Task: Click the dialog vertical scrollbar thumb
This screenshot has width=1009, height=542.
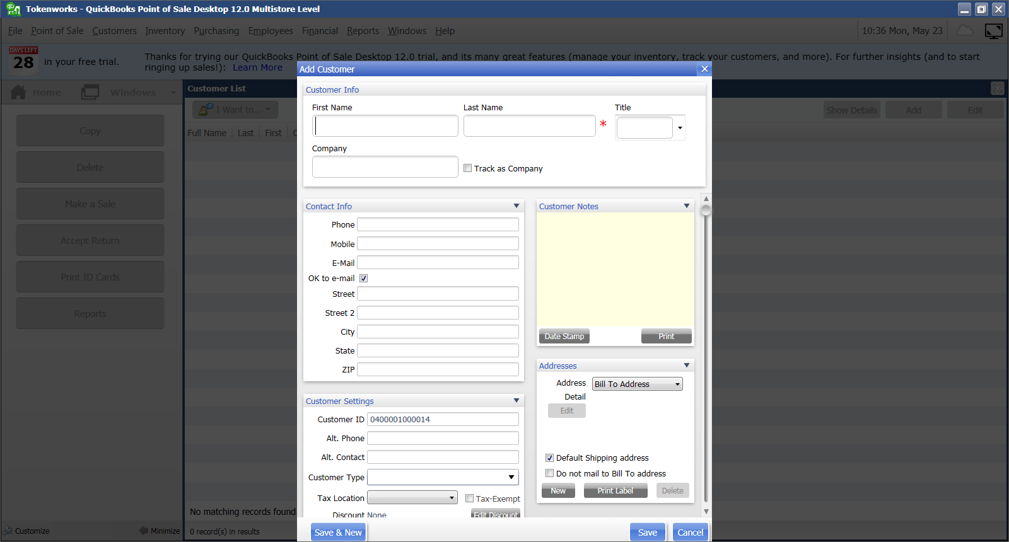Action: click(706, 210)
